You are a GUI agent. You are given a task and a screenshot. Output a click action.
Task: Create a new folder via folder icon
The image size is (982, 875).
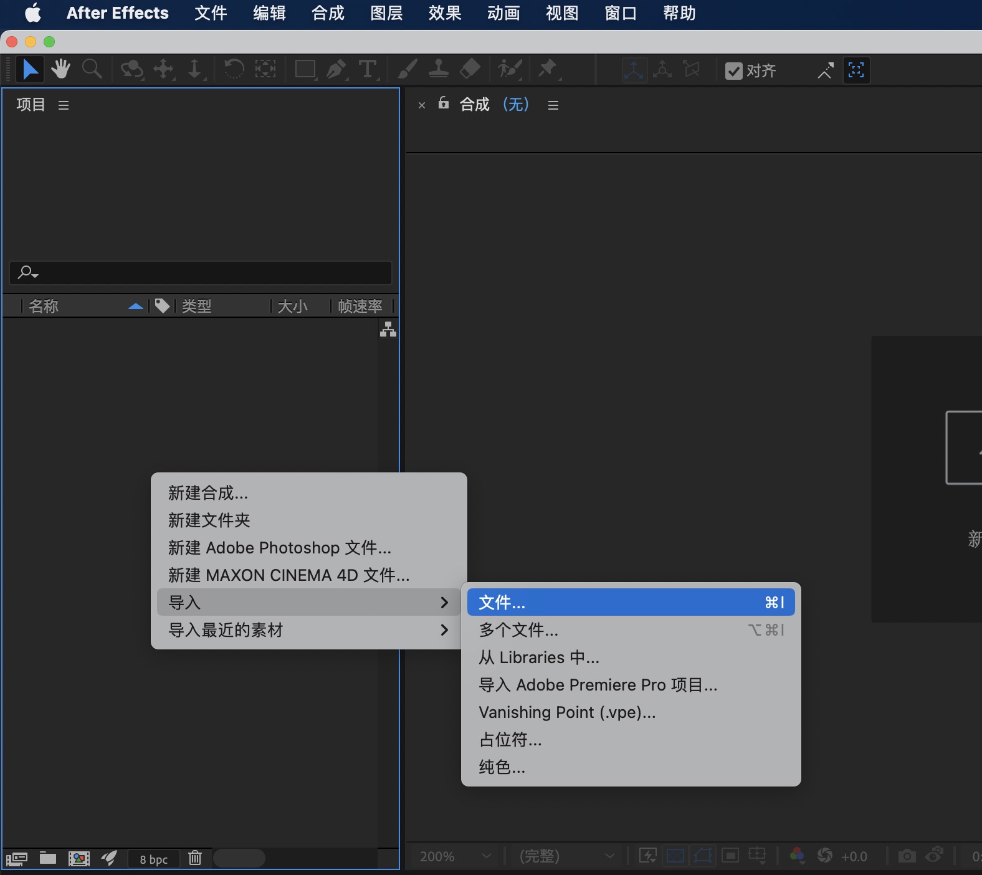click(48, 858)
